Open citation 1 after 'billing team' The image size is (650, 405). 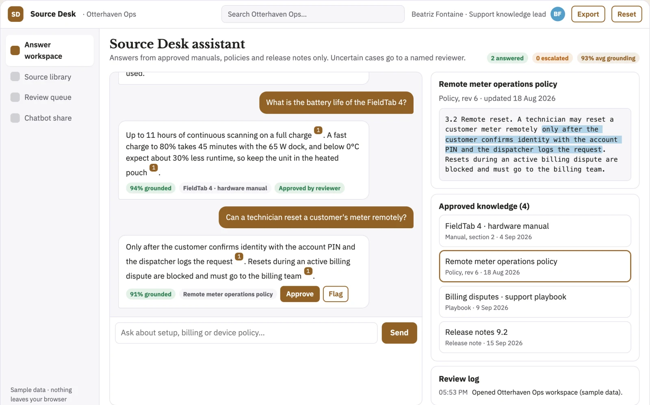coord(308,271)
